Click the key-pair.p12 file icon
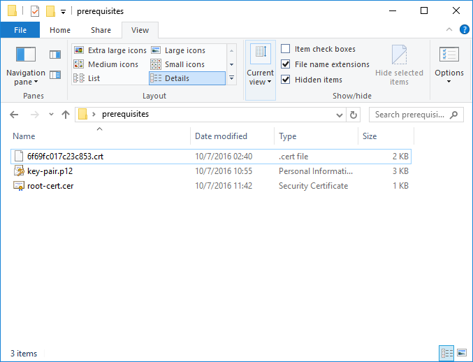473x362 pixels. (x=19, y=171)
